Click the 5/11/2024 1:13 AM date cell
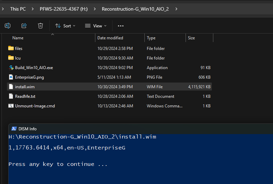273x184 pixels. click(x=114, y=77)
